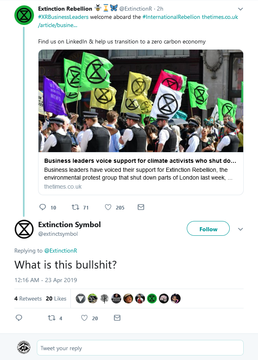View the list of 20 Likes
Image resolution: width=258 pixels, height=360 pixels.
56,298
